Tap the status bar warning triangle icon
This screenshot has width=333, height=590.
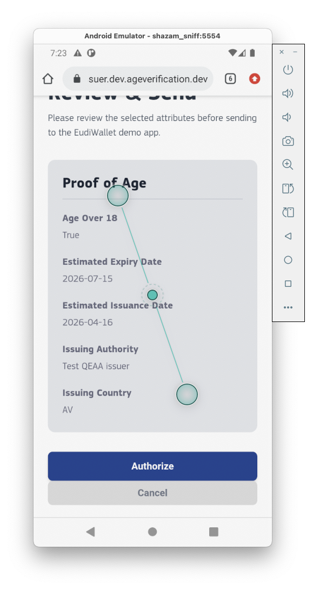[x=77, y=53]
